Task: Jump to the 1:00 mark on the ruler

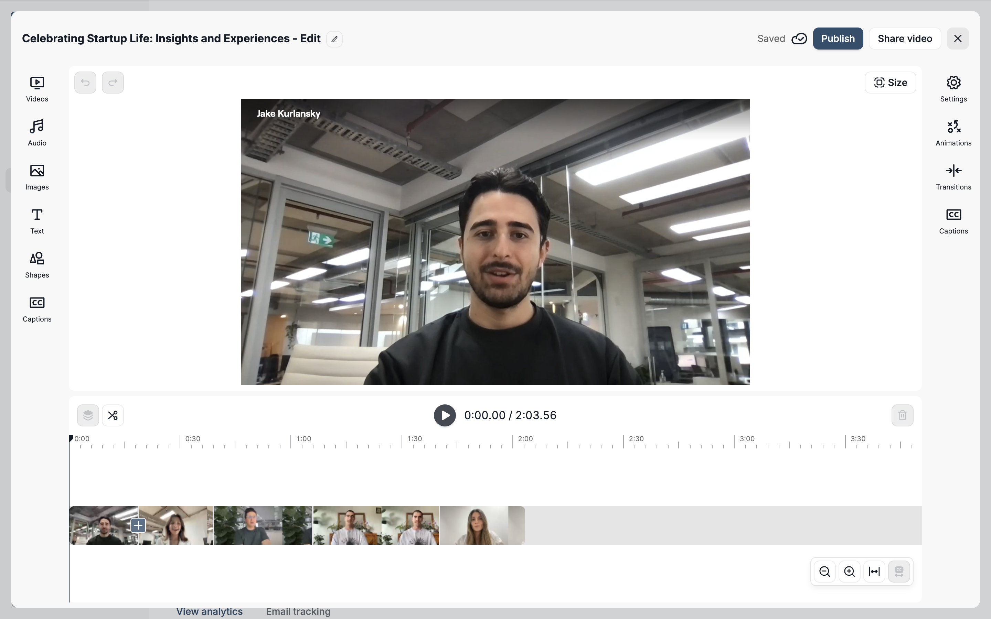Action: pyautogui.click(x=303, y=439)
